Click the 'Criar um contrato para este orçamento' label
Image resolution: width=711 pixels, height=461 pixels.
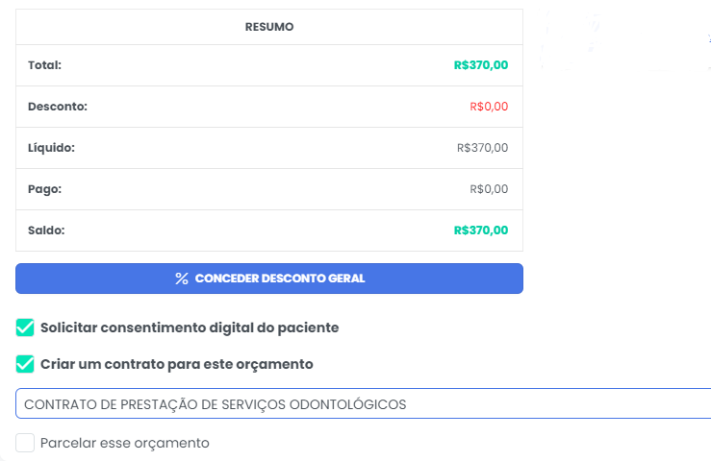click(177, 365)
